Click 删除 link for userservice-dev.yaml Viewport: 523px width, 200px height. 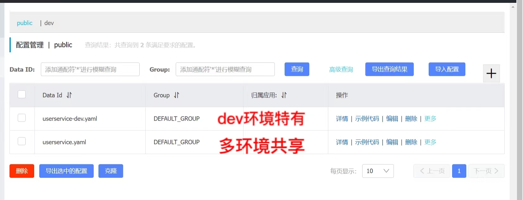tap(411, 119)
